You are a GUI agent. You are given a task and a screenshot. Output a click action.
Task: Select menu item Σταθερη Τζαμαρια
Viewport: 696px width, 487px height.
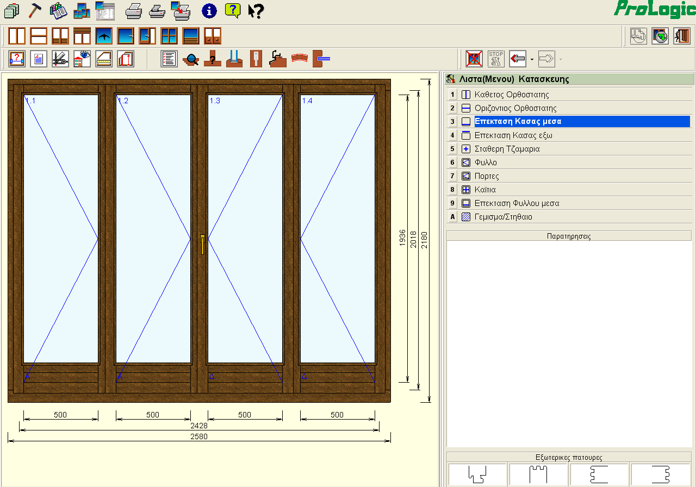pos(569,149)
